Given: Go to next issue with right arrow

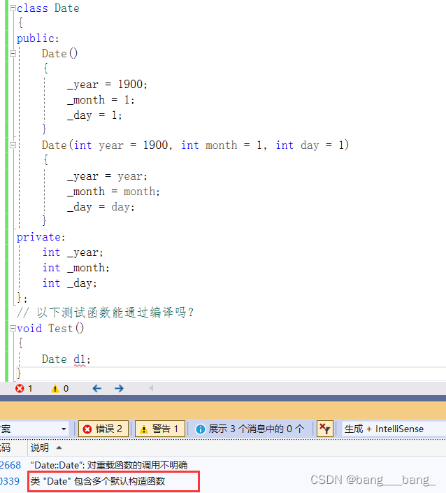Looking at the screenshot, I should 119,389.
